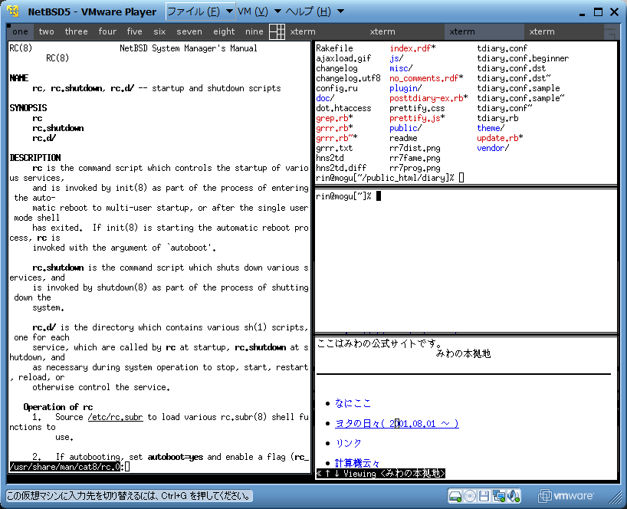Click the no_comments.rdf* file name
This screenshot has width=627, height=509.
426,78
